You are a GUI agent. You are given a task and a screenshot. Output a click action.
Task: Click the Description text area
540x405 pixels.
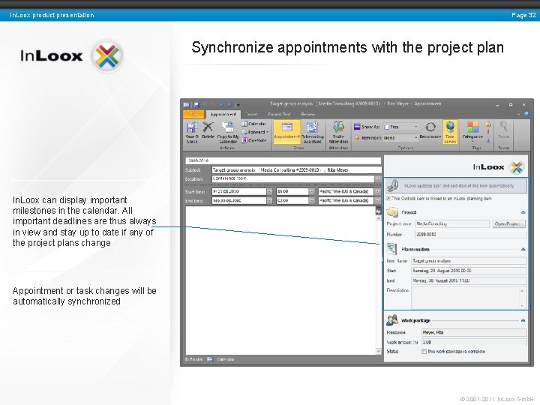(x=469, y=298)
